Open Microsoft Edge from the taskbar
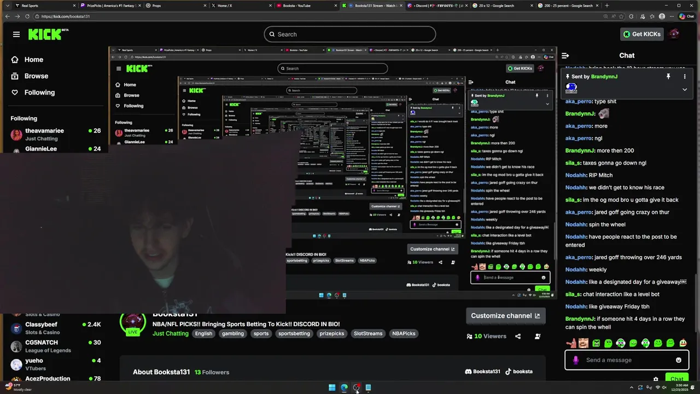700x394 pixels. [x=344, y=387]
